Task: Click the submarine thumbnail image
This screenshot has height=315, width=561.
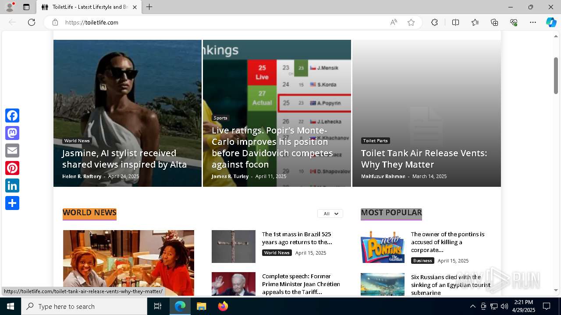Action: [383, 285]
